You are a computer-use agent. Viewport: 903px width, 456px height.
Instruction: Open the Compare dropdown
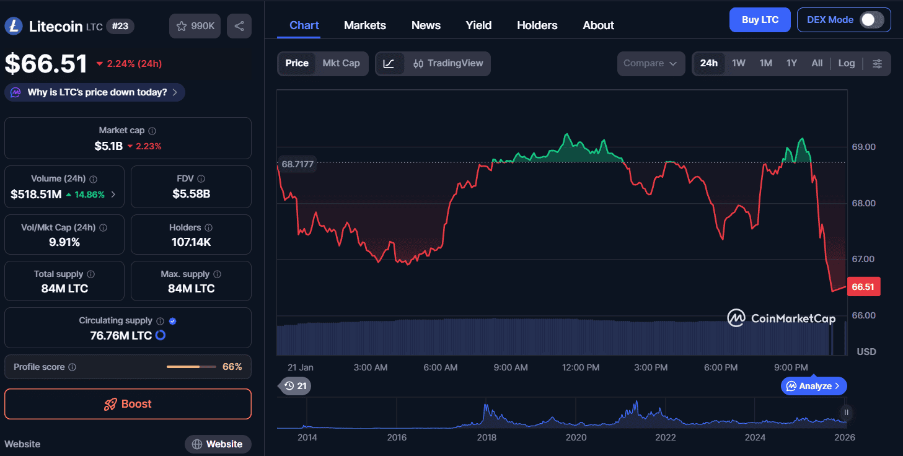tap(650, 63)
